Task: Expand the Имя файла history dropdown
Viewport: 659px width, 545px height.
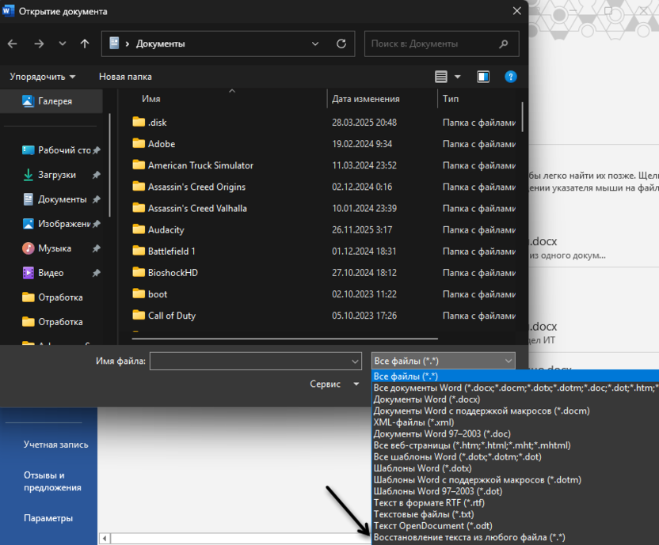Action: pyautogui.click(x=355, y=361)
